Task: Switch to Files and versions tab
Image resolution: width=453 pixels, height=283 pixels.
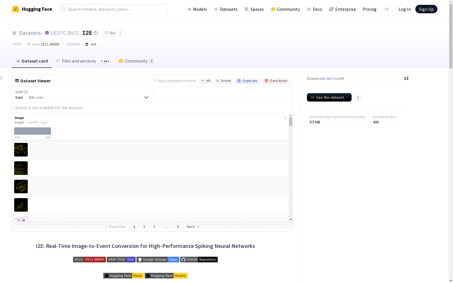Action: 83,61
